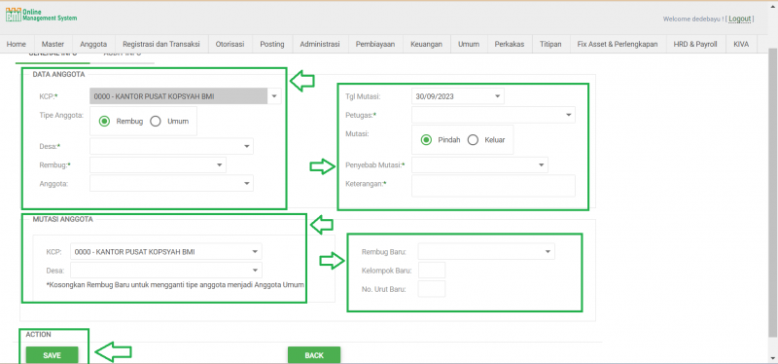Click the Kelompok Baru input box
The height and width of the screenshot is (364, 778).
[x=432, y=271]
